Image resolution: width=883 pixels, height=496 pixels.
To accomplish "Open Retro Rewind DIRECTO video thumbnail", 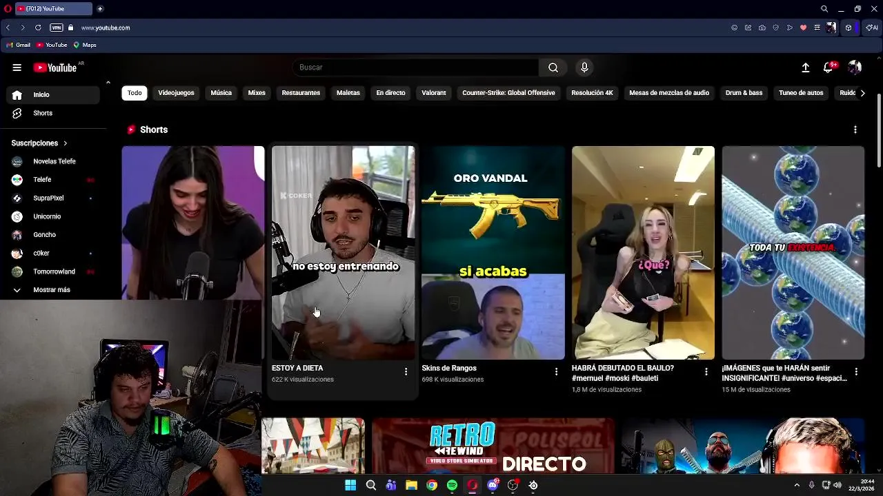I will point(493,446).
